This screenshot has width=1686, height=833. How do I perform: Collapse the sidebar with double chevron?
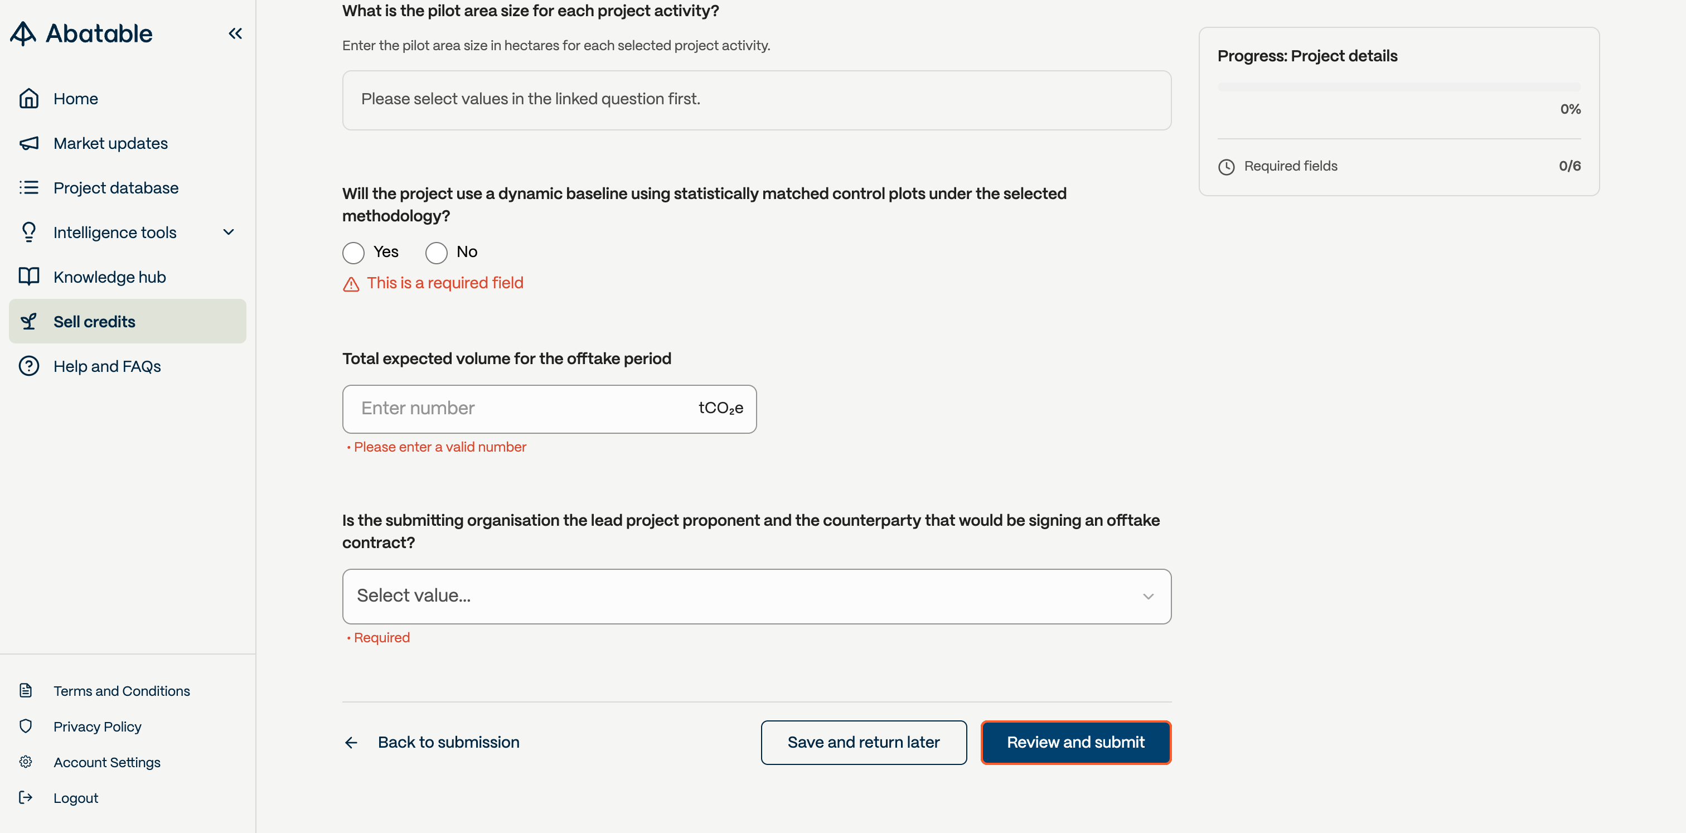point(235,33)
